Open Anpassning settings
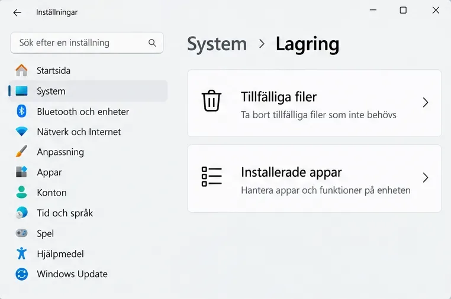 (x=88, y=152)
